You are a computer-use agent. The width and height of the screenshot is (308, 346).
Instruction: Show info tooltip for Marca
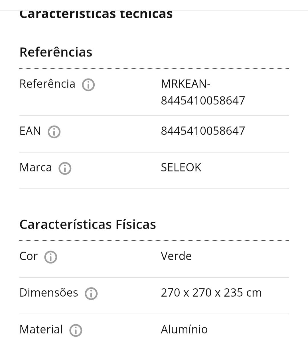[x=65, y=168]
